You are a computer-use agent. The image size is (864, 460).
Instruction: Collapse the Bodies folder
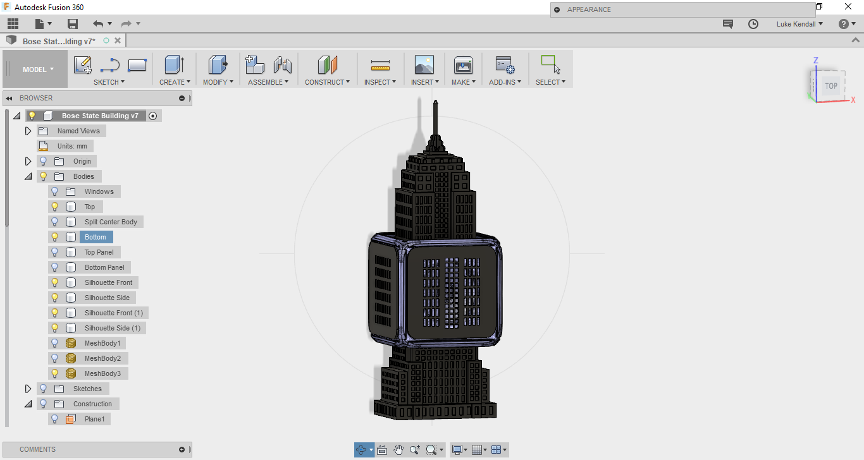pyautogui.click(x=28, y=176)
